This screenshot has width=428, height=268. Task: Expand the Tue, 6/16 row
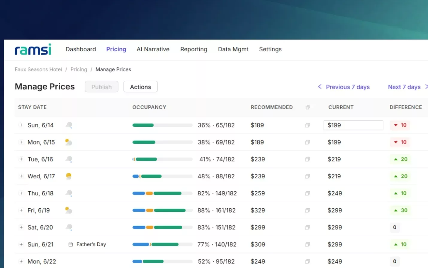[x=21, y=159]
